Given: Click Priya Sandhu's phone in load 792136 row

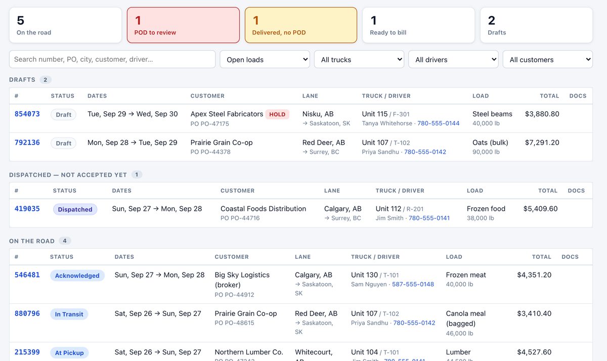Looking at the screenshot, I should pyautogui.click(x=425, y=152).
